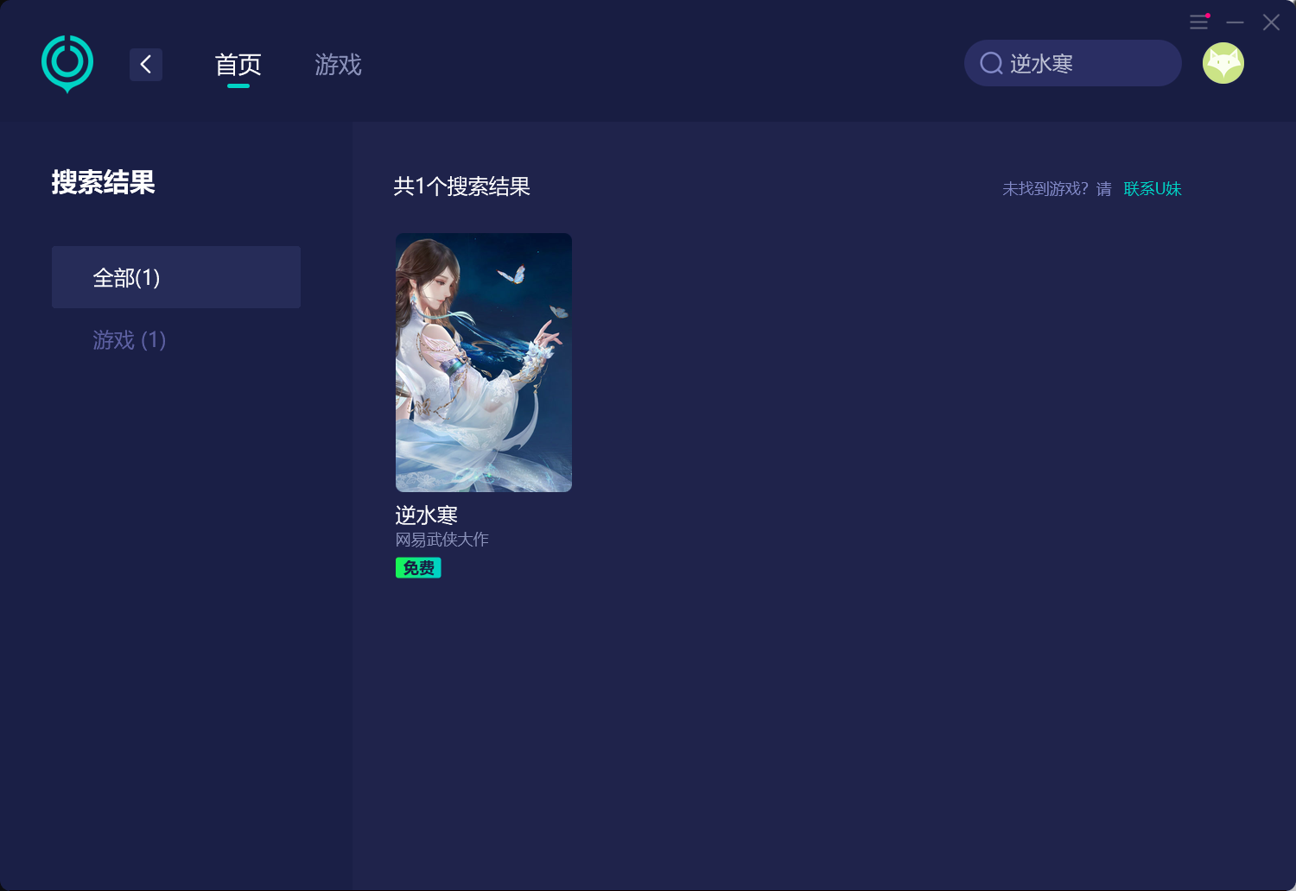Click the magnifier icon in search bar
The width and height of the screenshot is (1296, 891).
click(x=991, y=63)
